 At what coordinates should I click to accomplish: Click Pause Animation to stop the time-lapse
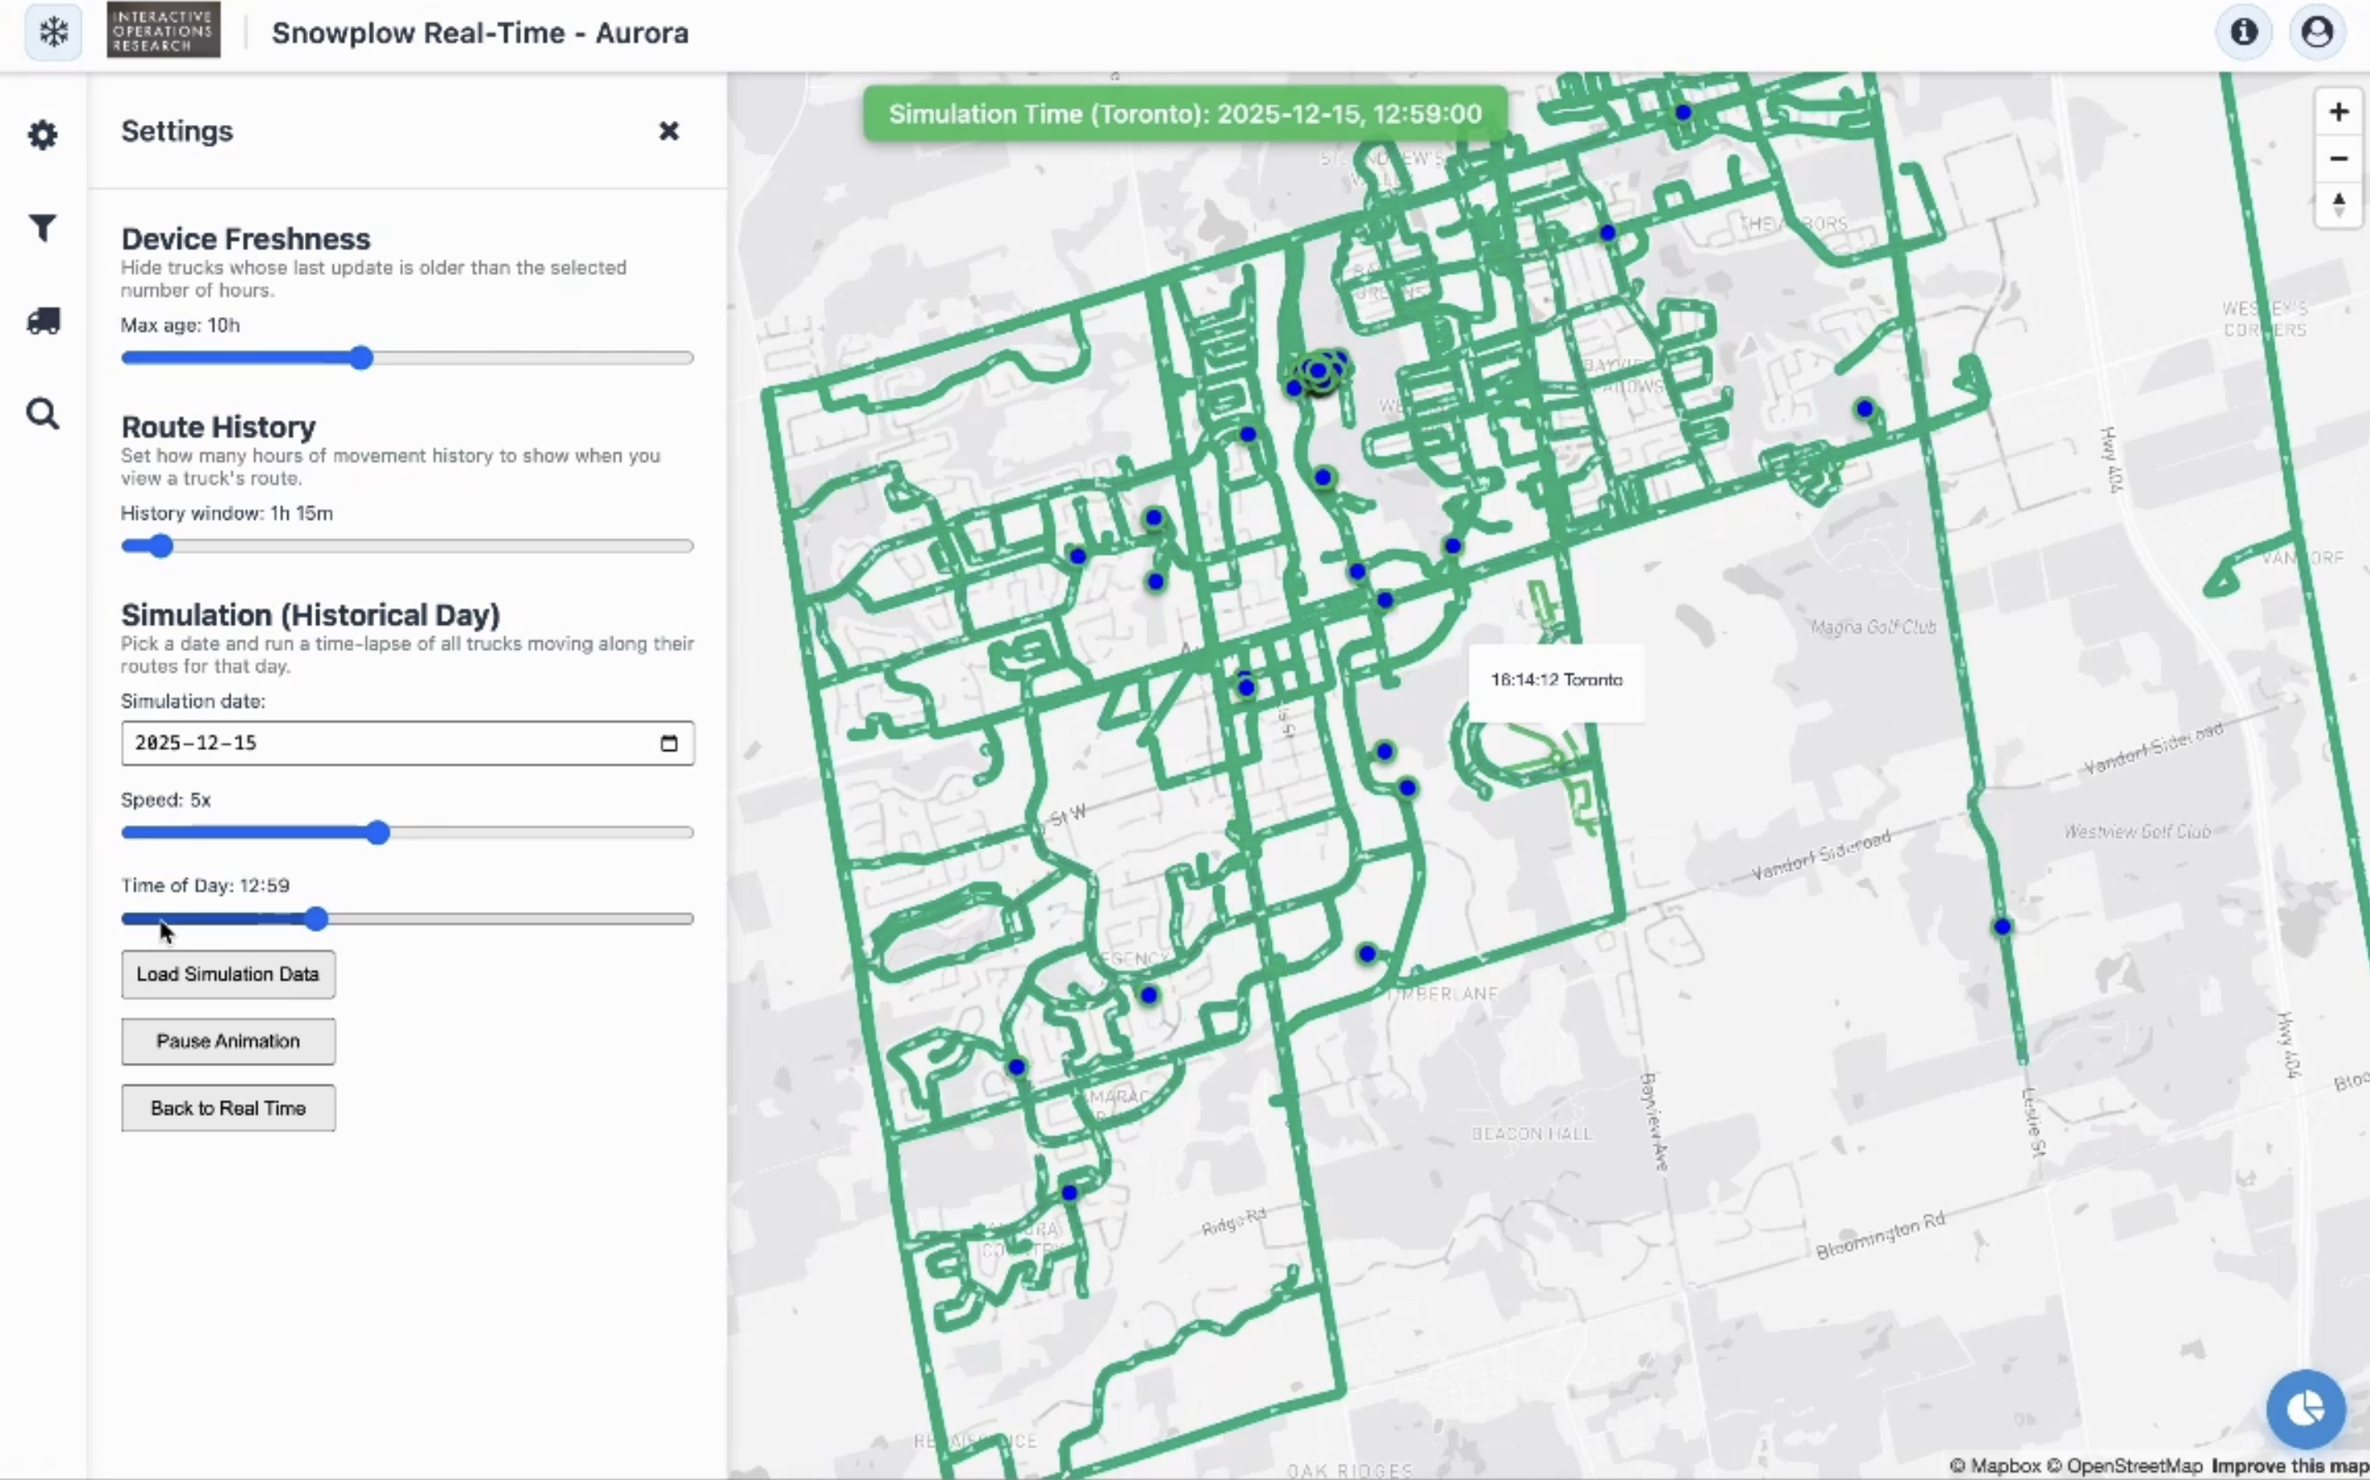pos(228,1040)
